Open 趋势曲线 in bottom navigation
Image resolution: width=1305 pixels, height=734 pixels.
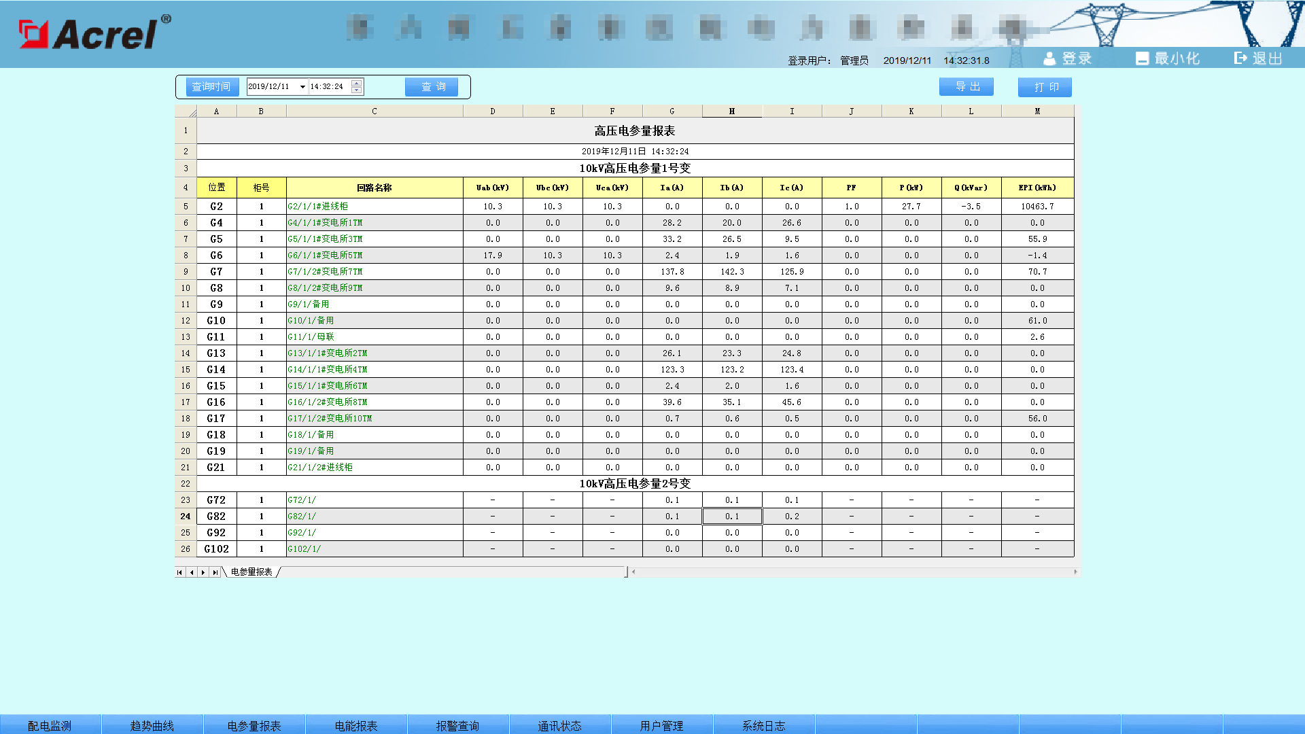(x=152, y=725)
